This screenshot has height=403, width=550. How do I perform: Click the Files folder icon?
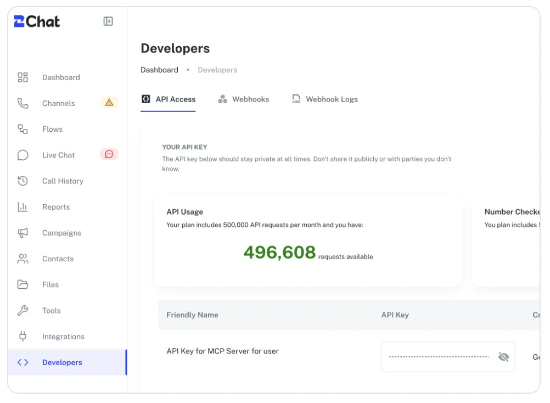[x=23, y=284]
